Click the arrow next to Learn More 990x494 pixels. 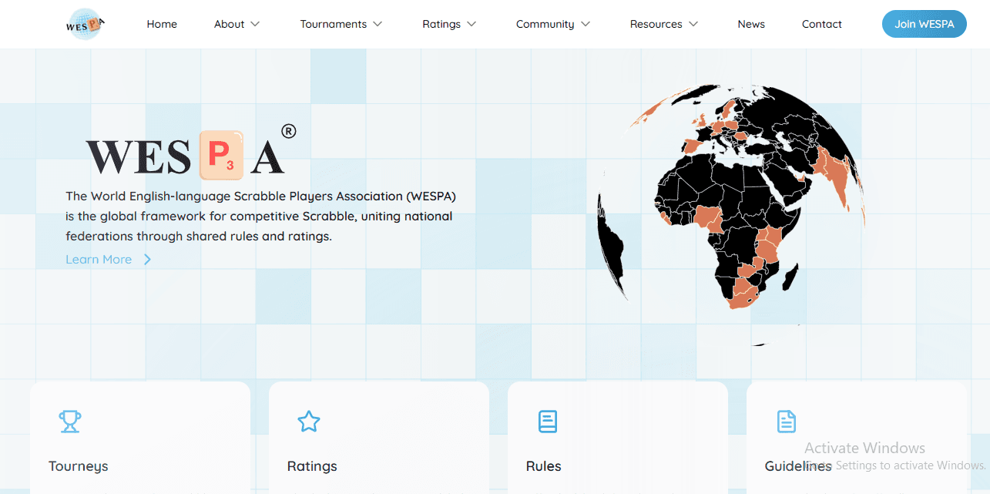[147, 260]
